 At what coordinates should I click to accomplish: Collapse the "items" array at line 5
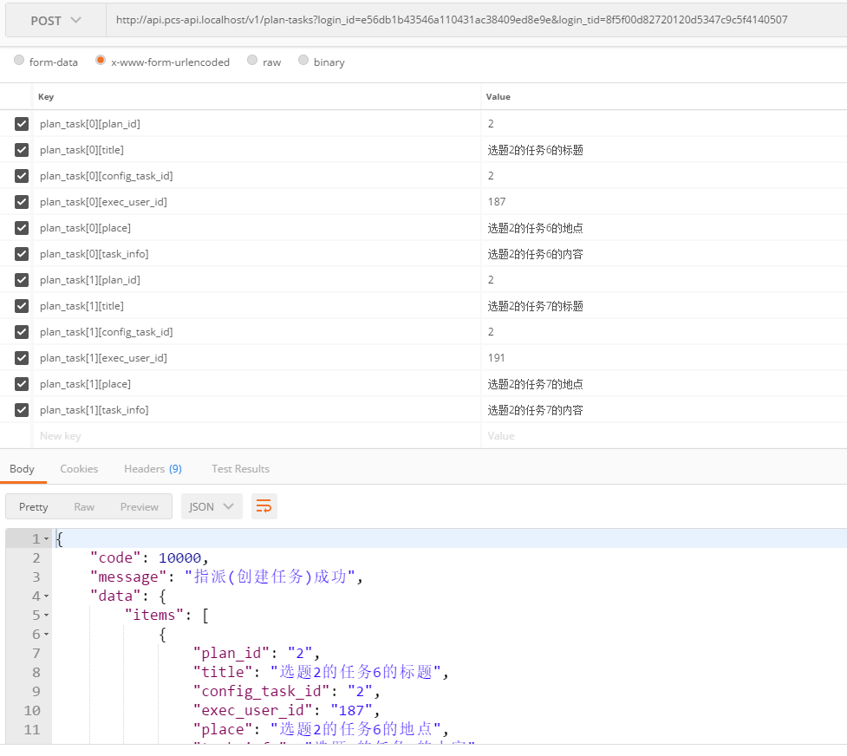46,616
